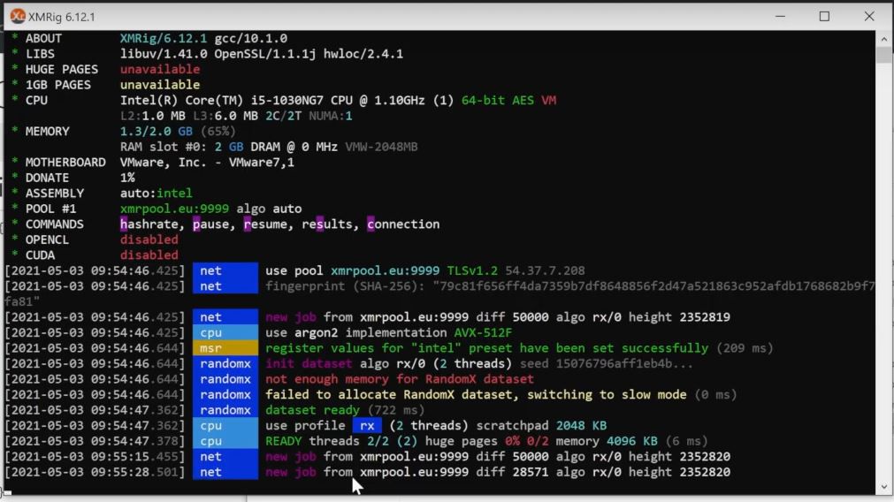
Task: Click "net" tag on the fingerprint line
Action: (225, 286)
